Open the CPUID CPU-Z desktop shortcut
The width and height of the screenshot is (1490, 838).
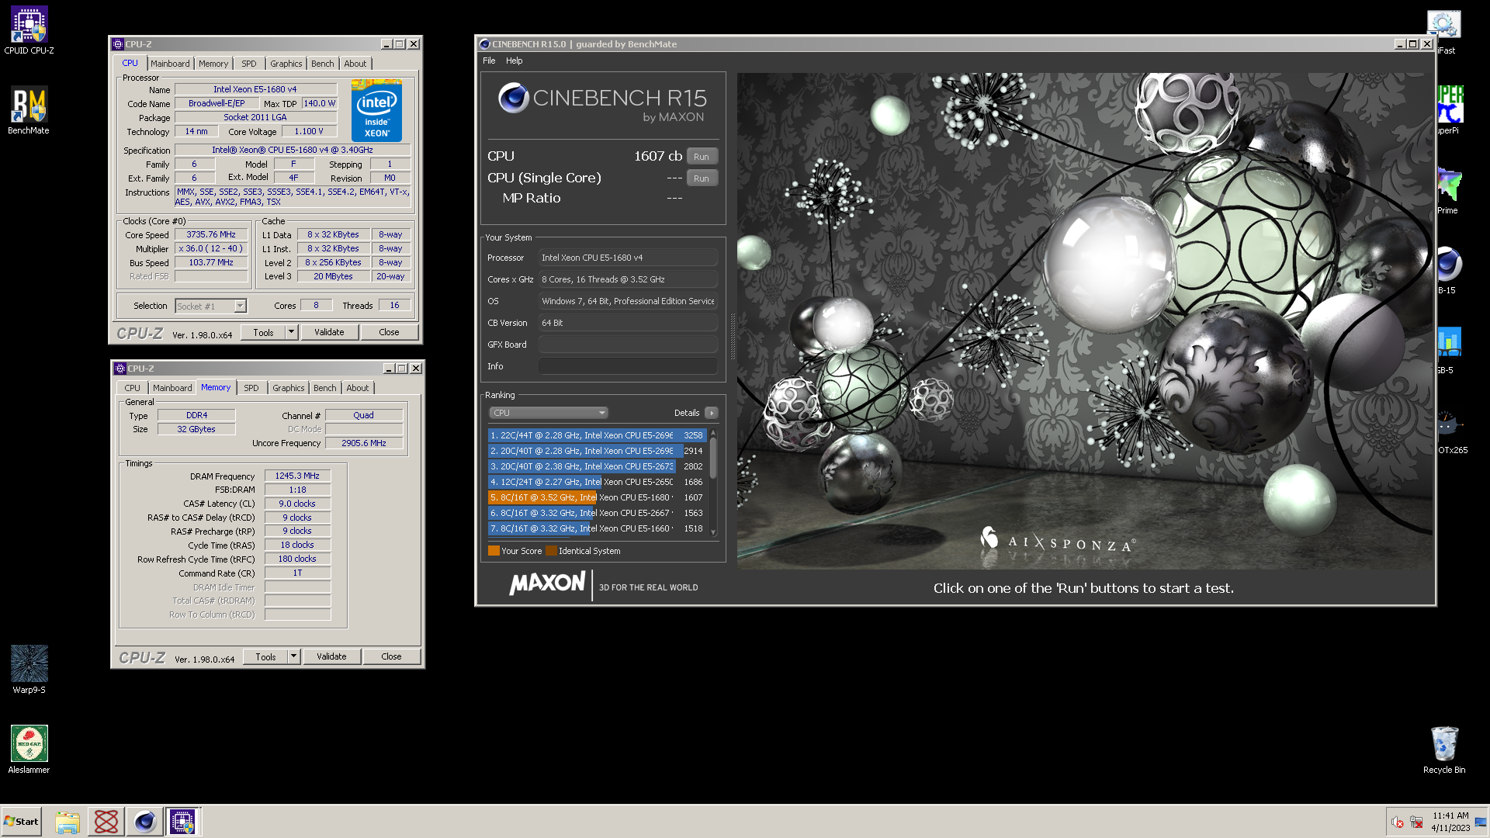click(x=29, y=30)
